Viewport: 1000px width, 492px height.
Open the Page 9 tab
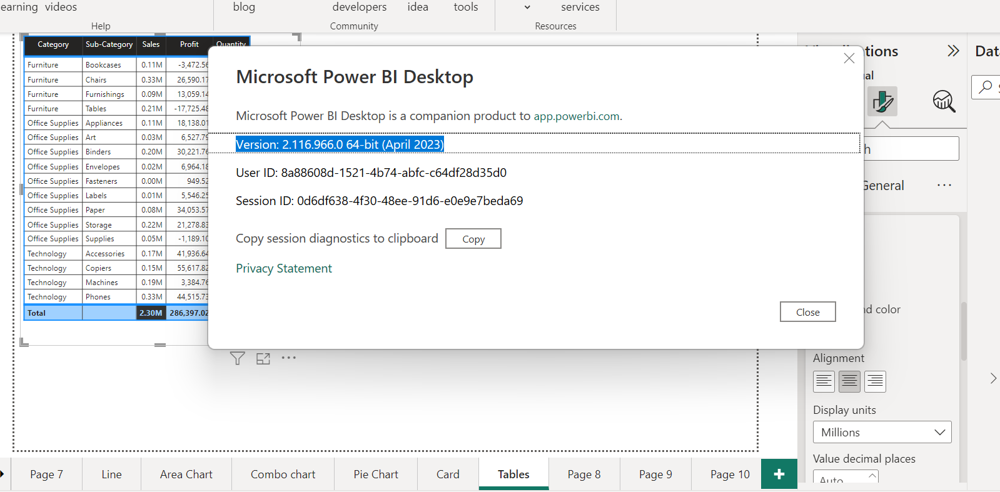(655, 474)
